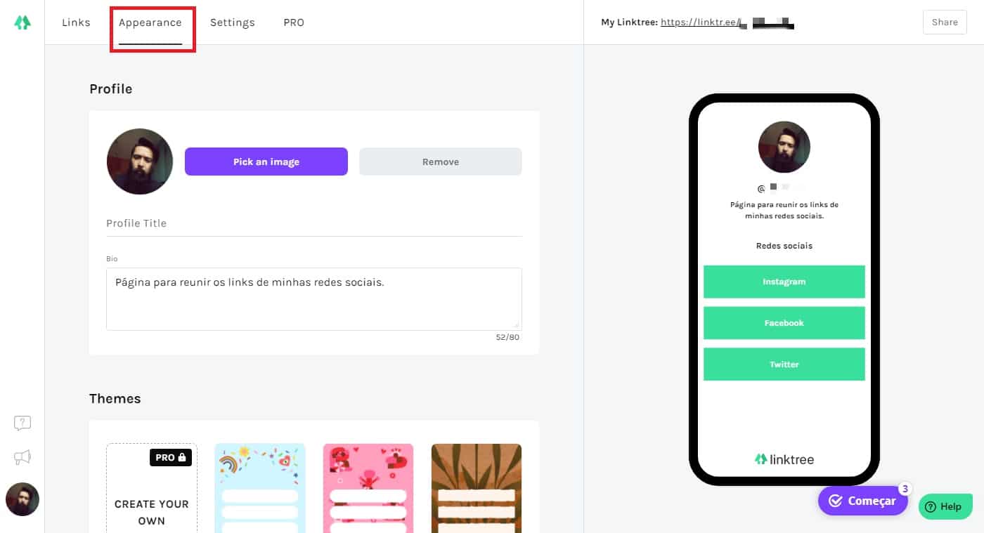Screen dimensions: 984x533
Task: Go to the PRO tab
Action: pos(294,22)
